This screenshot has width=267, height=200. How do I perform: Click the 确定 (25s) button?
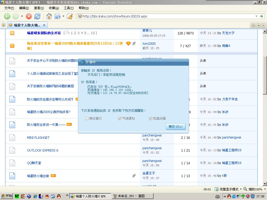[x=175, y=127]
